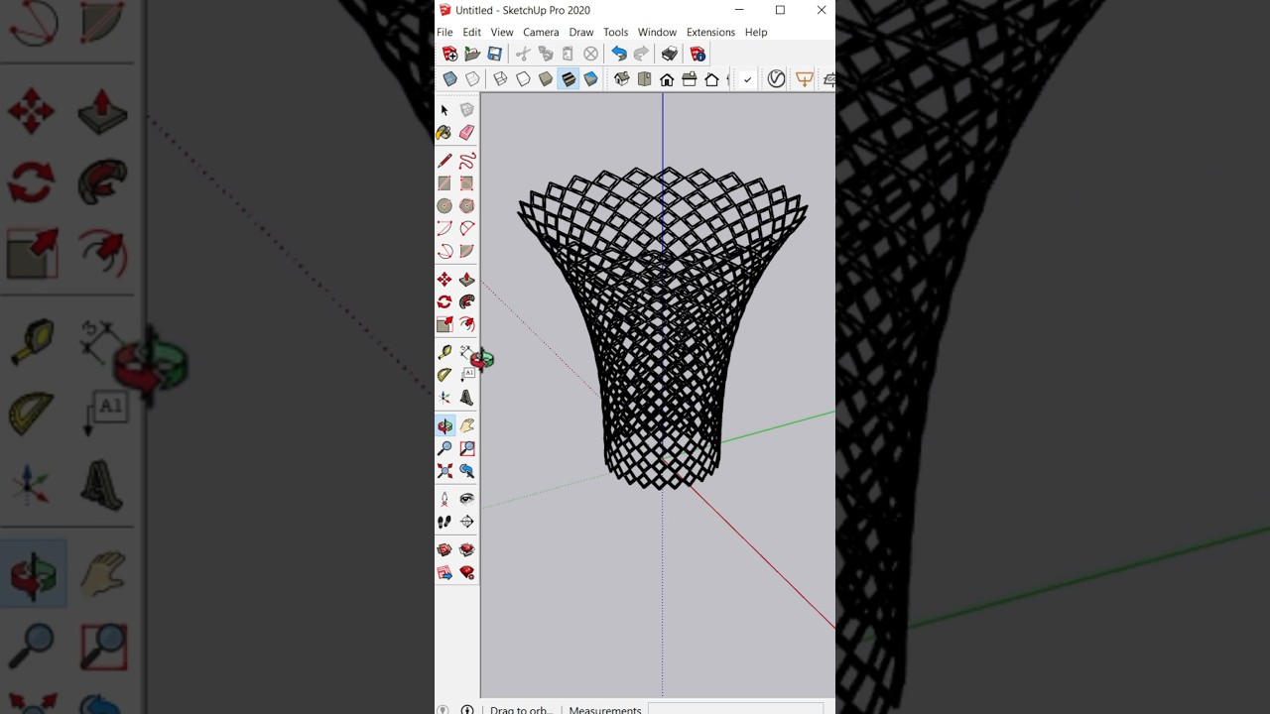Open the Draw menu
This screenshot has width=1270, height=714.
581,33
